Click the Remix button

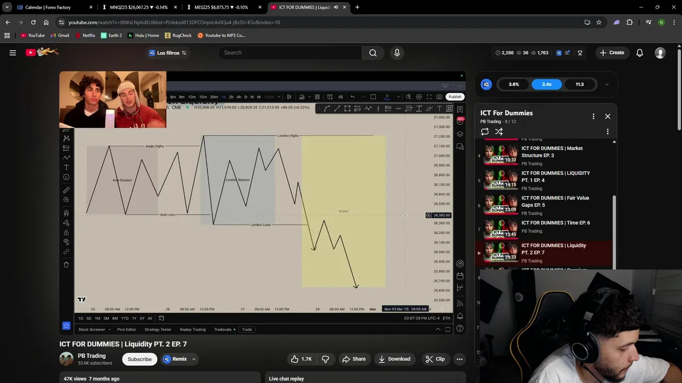point(175,359)
